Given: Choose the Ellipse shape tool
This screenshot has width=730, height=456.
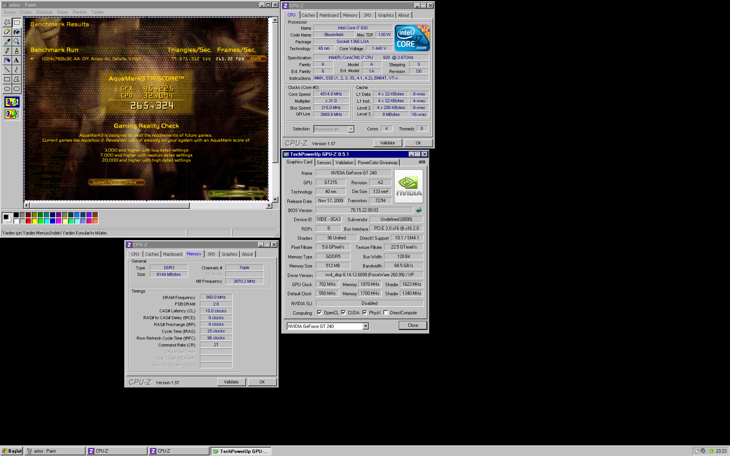Looking at the screenshot, I should pos(7,89).
